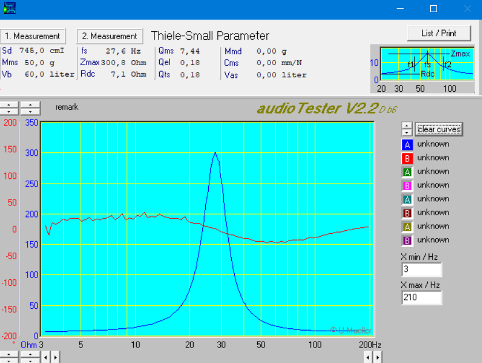Click the X min / Hz label
Image resolution: width=482 pixels, height=363 pixels.
point(419,257)
